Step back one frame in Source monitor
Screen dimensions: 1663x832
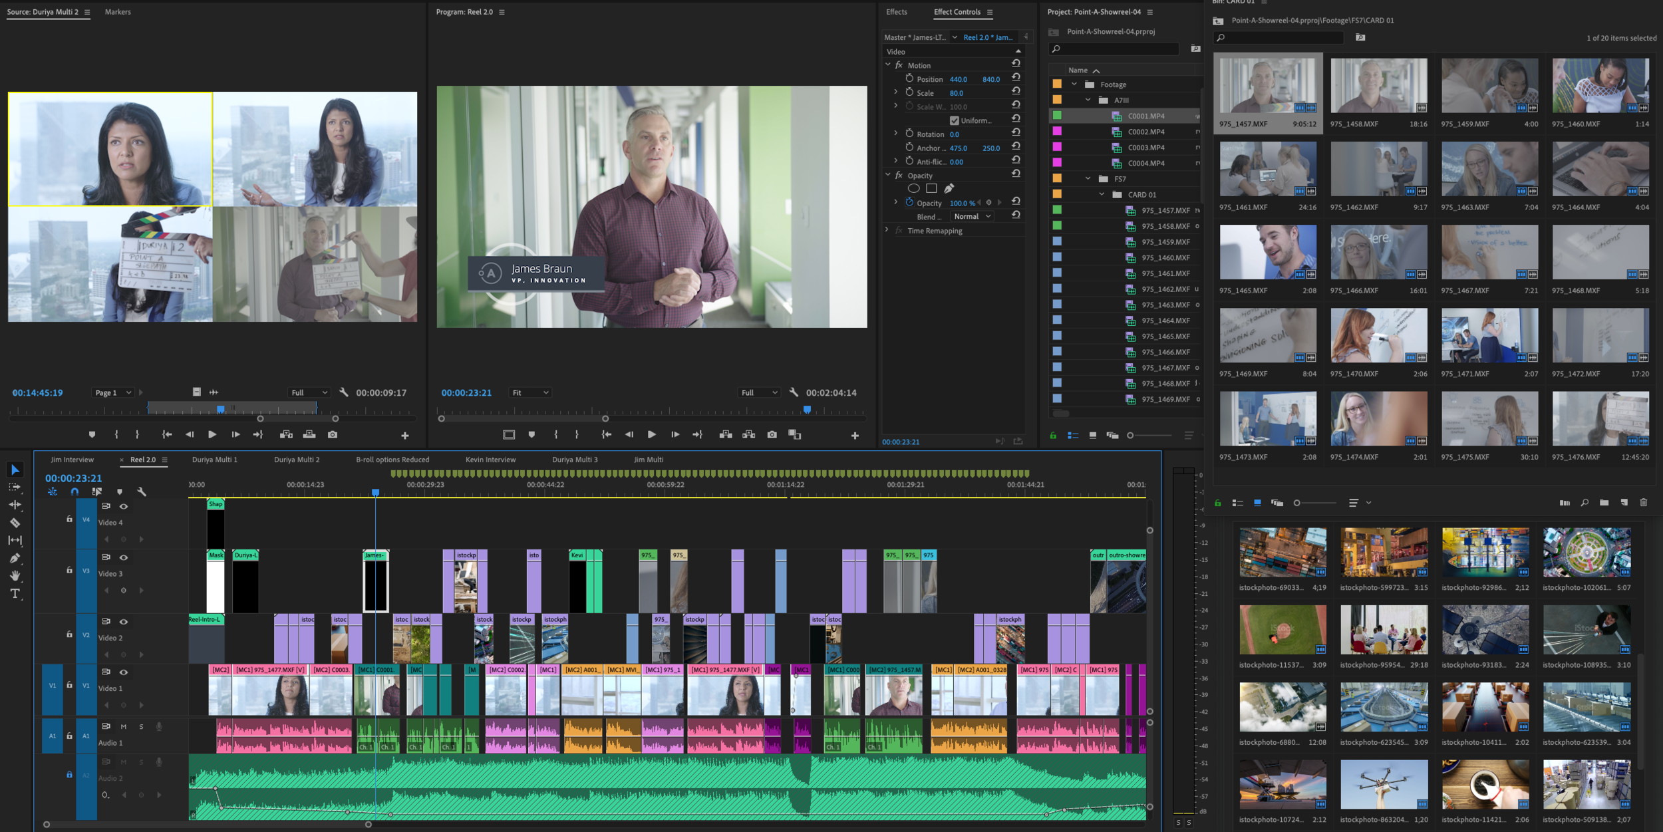pyautogui.click(x=190, y=434)
